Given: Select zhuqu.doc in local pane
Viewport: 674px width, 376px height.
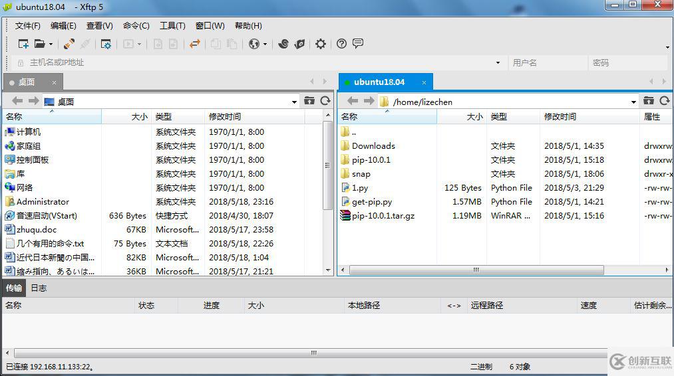Looking at the screenshot, I should click(x=37, y=230).
